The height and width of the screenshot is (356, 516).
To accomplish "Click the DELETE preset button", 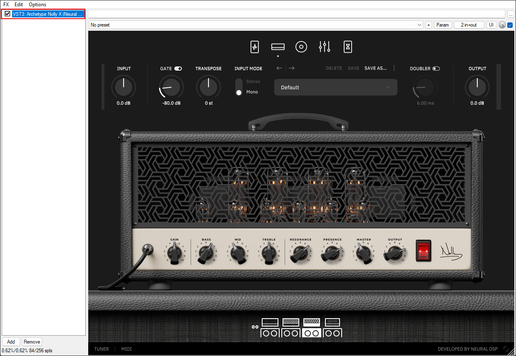I will [334, 68].
